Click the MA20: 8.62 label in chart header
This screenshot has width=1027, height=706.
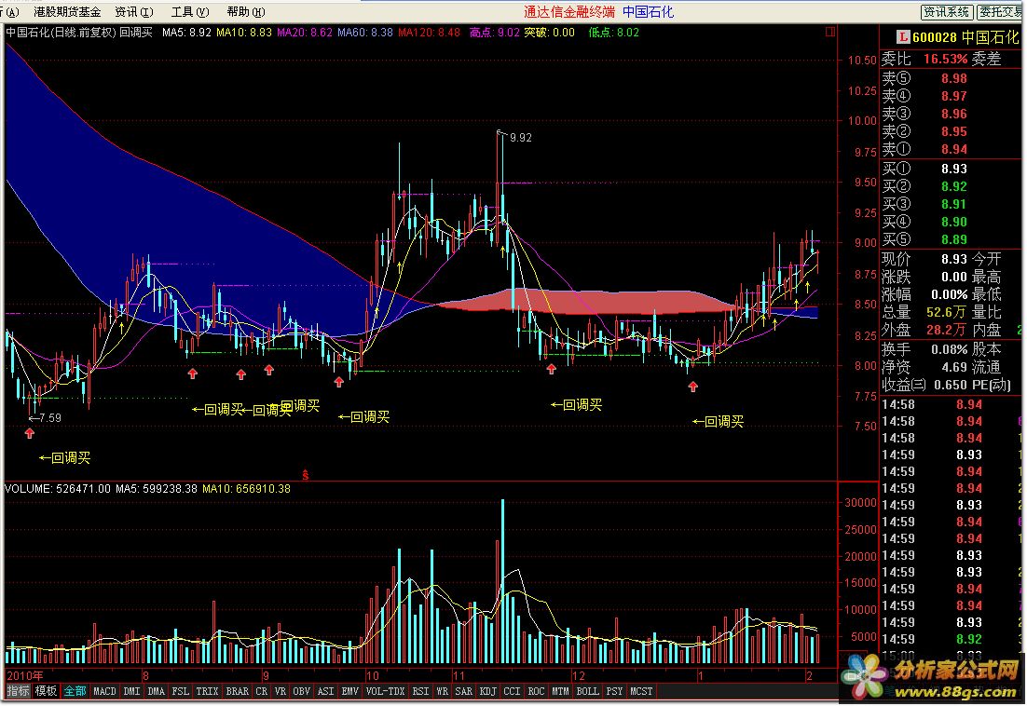coord(305,32)
